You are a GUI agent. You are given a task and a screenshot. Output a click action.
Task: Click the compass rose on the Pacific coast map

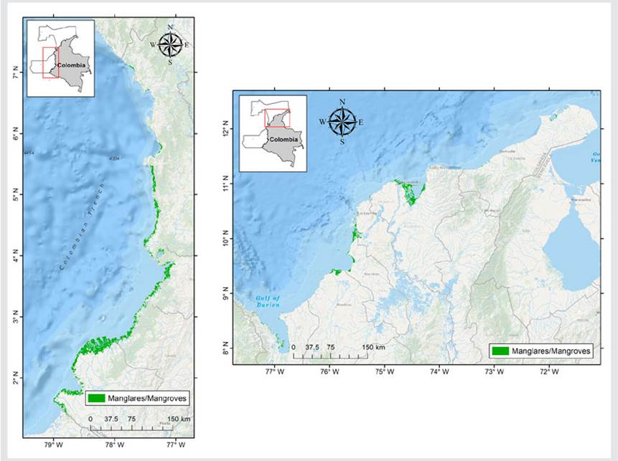[170, 44]
